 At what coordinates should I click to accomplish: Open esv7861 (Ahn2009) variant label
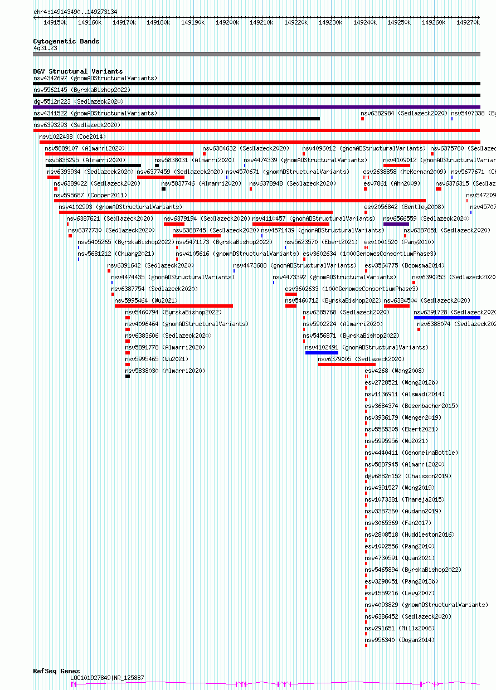coord(392,183)
